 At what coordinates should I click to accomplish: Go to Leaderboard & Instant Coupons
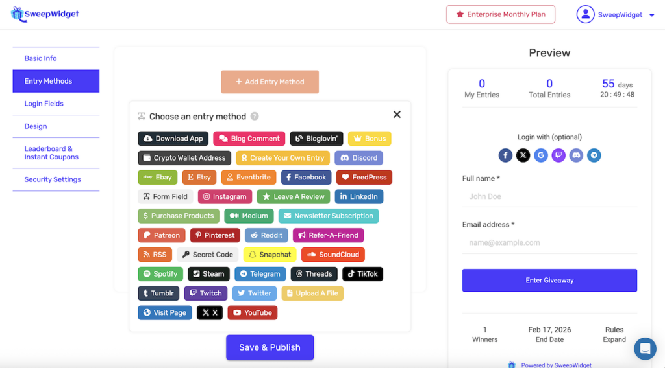[51, 153]
